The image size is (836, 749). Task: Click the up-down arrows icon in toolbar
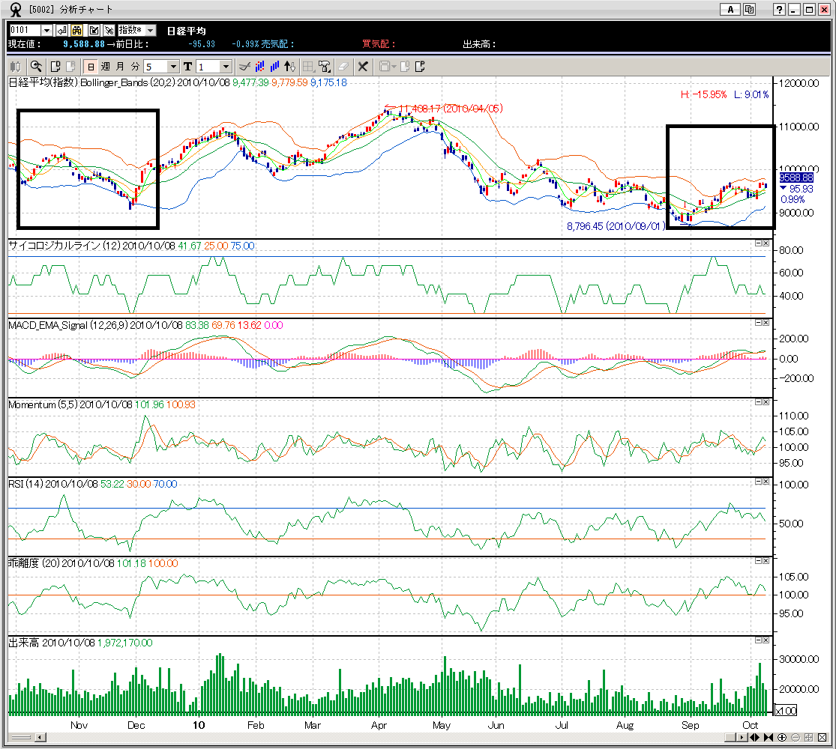coord(291,66)
